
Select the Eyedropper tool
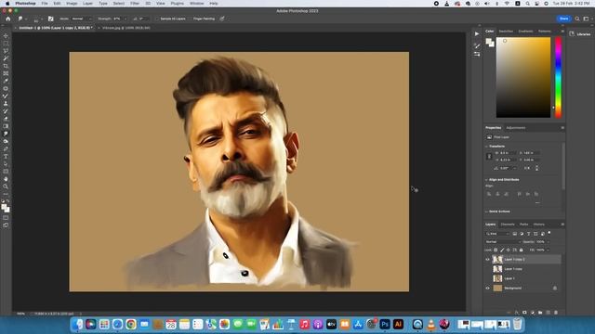tap(6, 81)
